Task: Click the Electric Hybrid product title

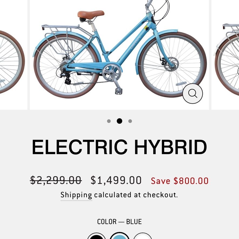Action: [x=119, y=147]
